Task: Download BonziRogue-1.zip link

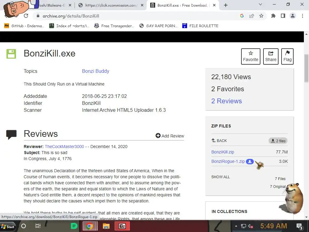Action: tap(228, 161)
